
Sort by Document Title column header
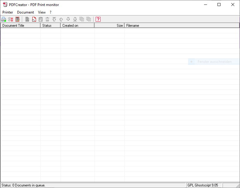click(20, 26)
